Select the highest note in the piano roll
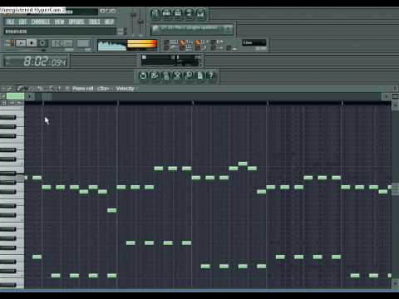Viewport: 399px width, 299px height. tap(243, 164)
